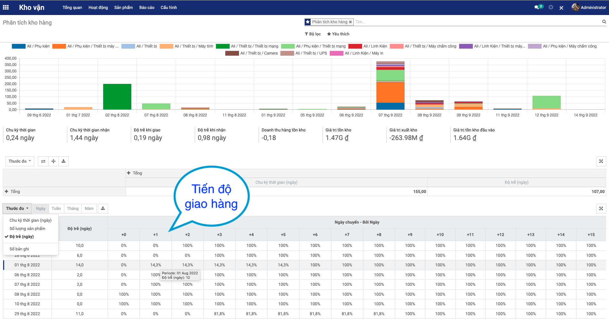The width and height of the screenshot is (609, 319).
Task: Select Số lượng sản phẩm measure
Action: (x=30, y=228)
